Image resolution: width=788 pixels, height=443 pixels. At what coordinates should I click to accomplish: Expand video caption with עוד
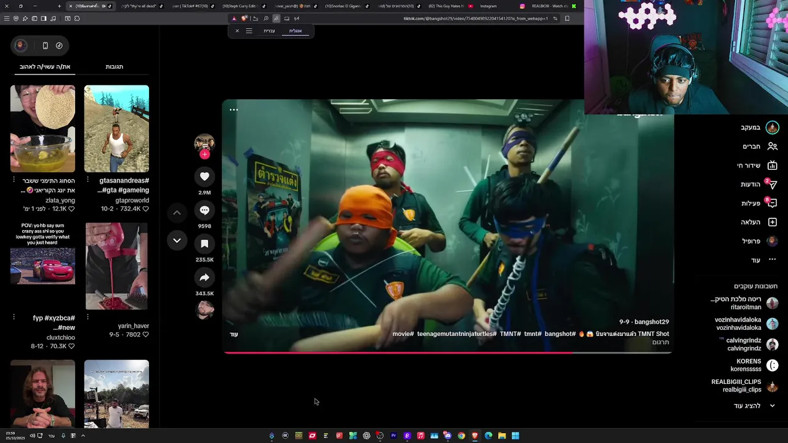coord(234,334)
